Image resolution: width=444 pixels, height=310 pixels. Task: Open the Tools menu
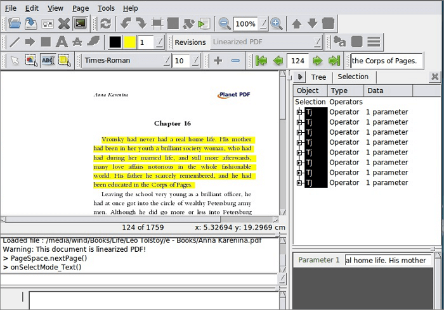tap(106, 8)
